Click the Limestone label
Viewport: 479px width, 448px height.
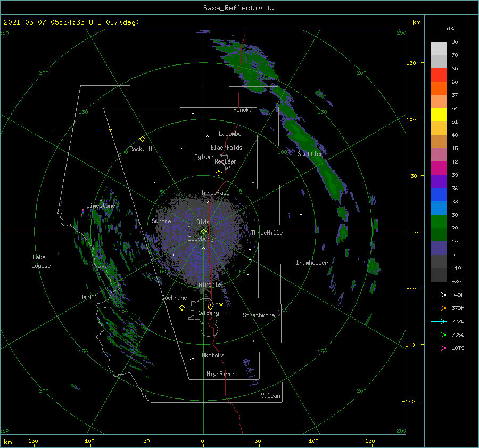101,206
